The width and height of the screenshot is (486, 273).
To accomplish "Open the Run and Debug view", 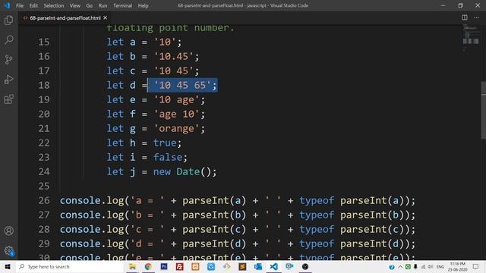I will click(8, 79).
